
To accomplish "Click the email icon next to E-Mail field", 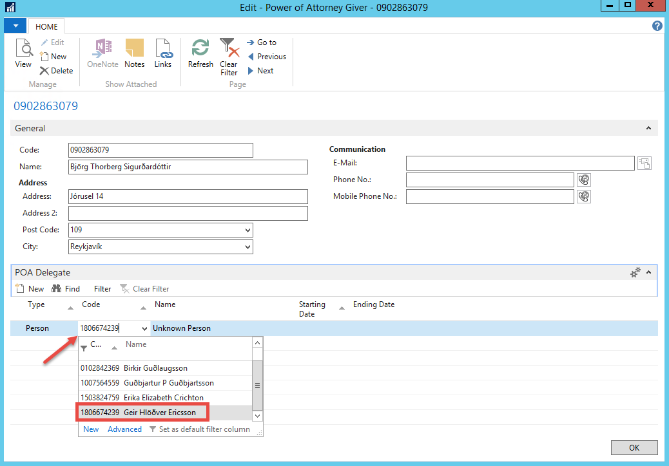I will 644,163.
